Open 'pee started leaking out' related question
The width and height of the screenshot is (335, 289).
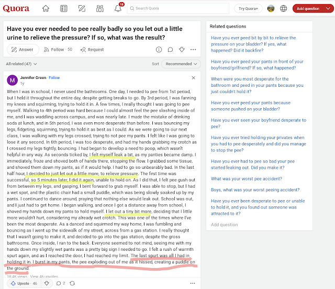click(253, 165)
